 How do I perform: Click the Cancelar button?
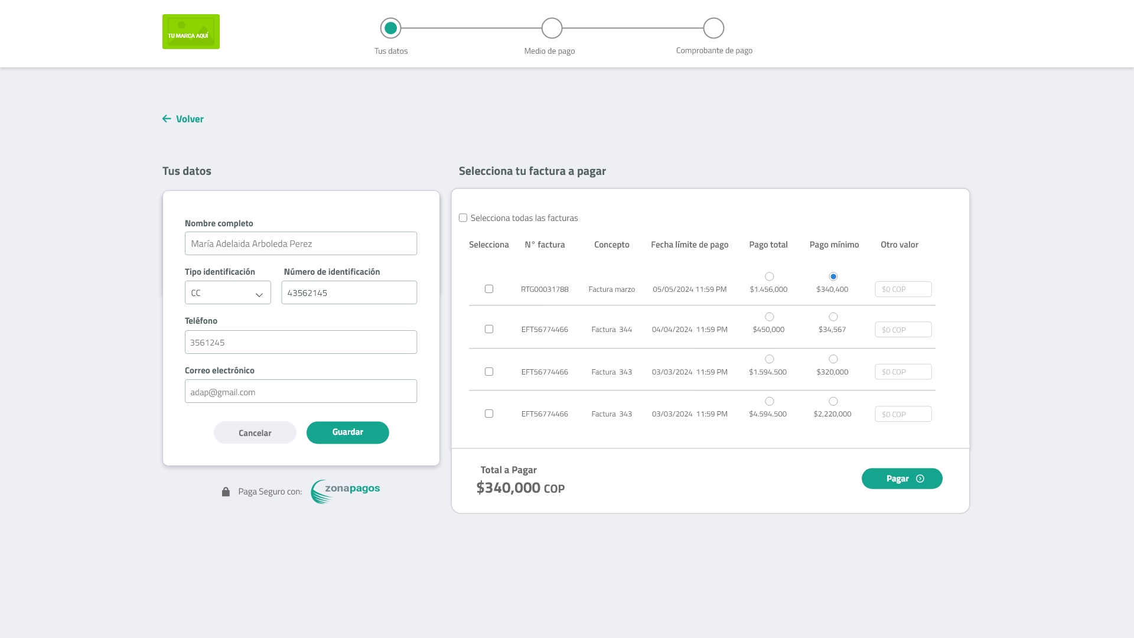pos(255,432)
